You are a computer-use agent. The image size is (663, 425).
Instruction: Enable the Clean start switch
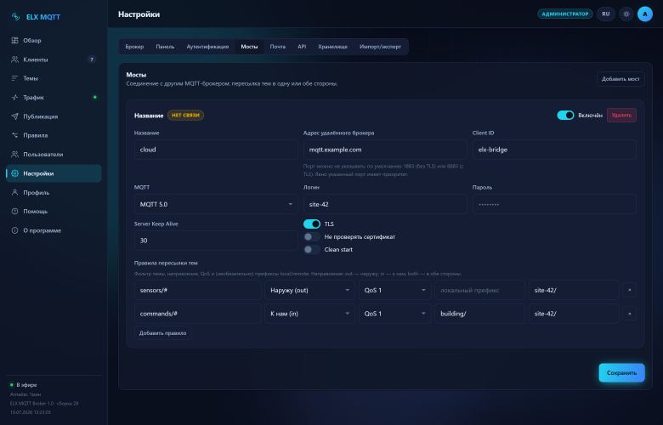(312, 250)
